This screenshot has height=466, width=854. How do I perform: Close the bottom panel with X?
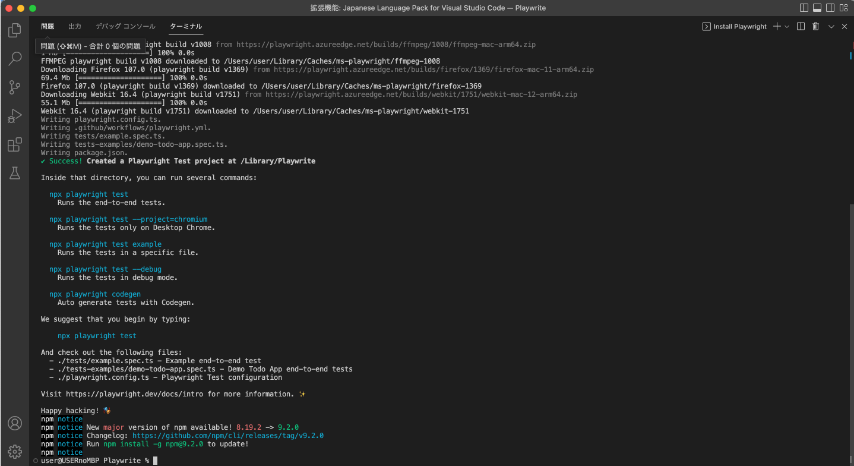[844, 26]
